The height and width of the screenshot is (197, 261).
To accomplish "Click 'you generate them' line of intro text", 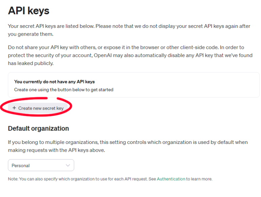I will (31, 34).
